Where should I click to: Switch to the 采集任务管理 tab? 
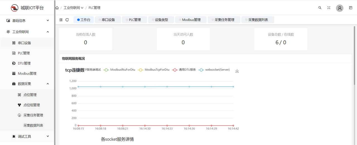224,20
